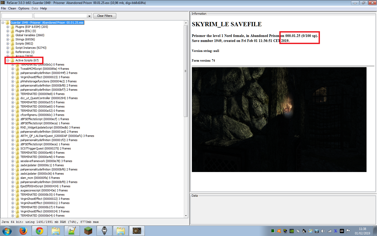The image size is (377, 236).
Task: Open the File menu
Action: coord(3,8)
